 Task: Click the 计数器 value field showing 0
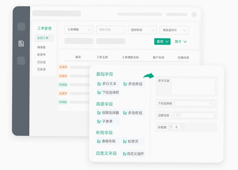tap(176, 127)
